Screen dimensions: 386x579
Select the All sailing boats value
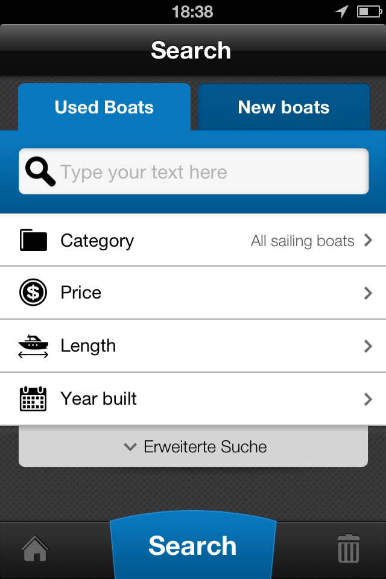[x=303, y=241]
